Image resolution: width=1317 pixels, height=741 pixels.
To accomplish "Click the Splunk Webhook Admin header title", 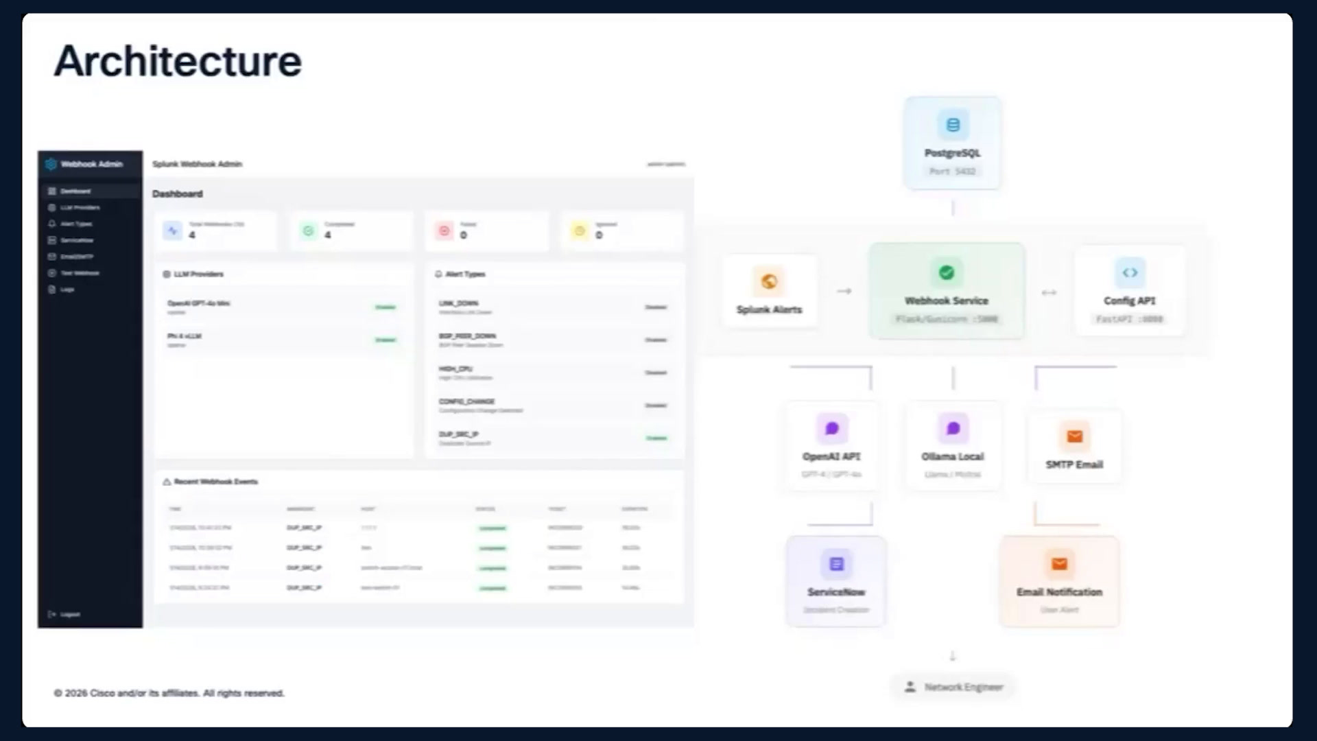I will point(197,164).
